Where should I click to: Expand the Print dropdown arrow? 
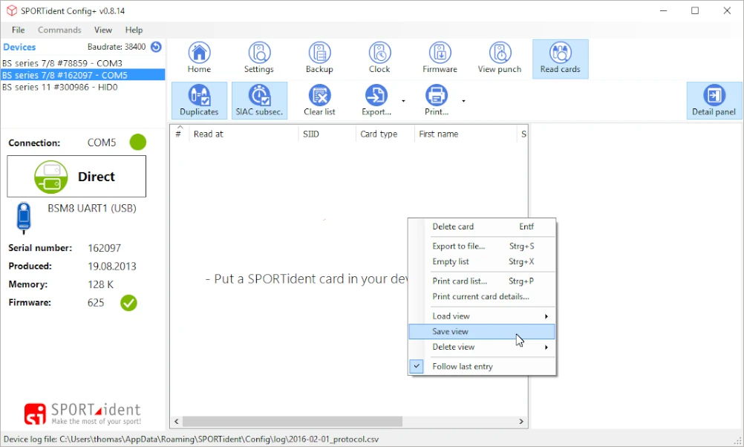463,101
